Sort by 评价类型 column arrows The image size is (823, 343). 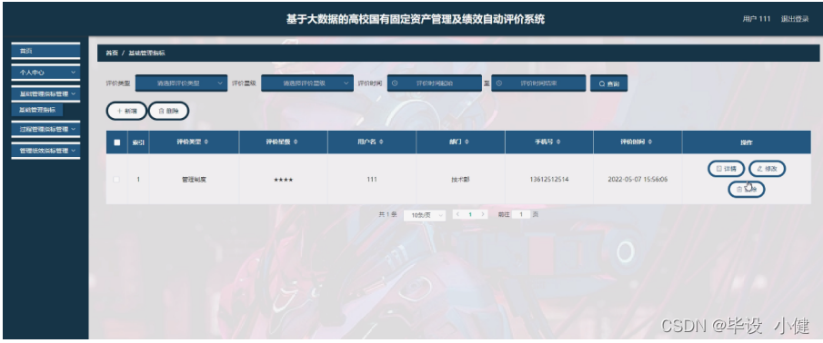[206, 142]
